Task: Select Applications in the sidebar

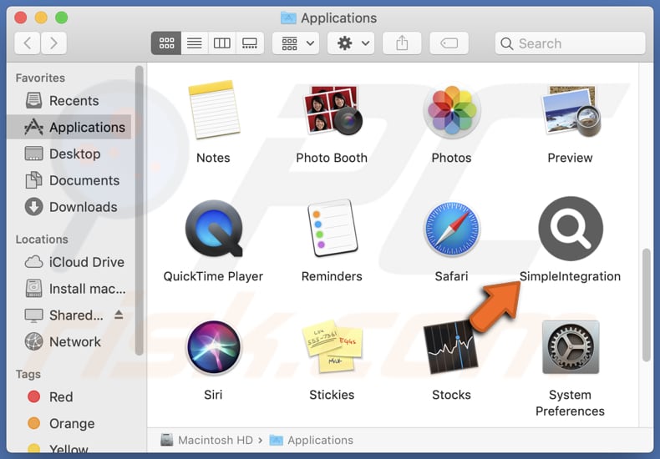Action: (69, 127)
